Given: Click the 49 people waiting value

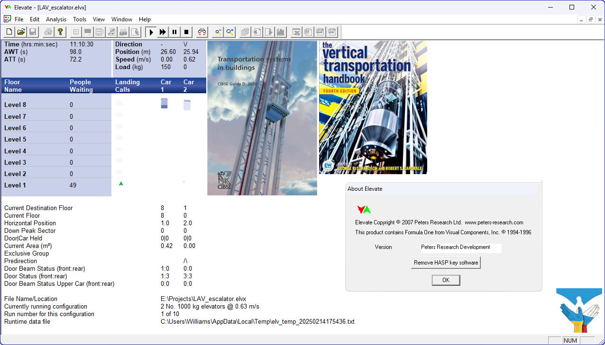Looking at the screenshot, I should click(x=73, y=185).
